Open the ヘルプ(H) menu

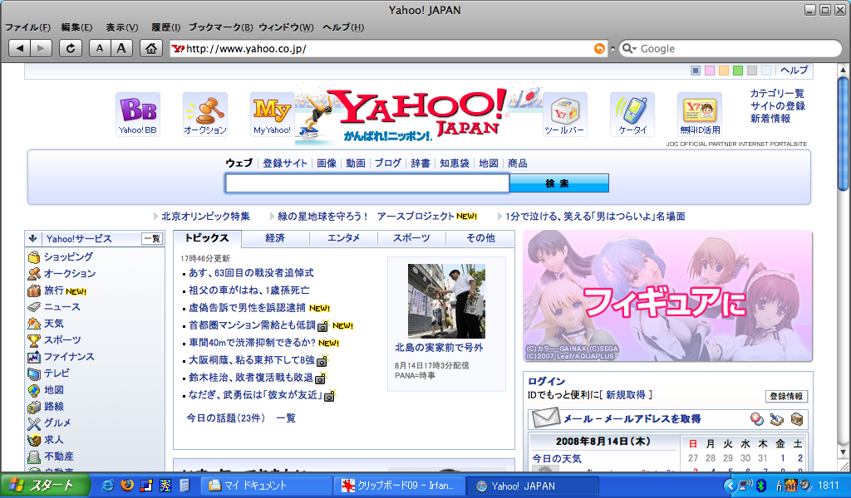point(343,27)
